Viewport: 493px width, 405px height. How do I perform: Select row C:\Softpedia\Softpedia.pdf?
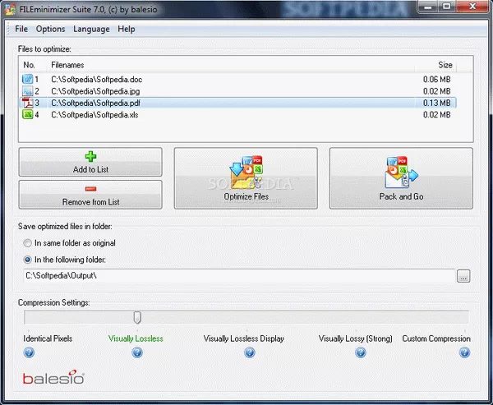pos(238,103)
